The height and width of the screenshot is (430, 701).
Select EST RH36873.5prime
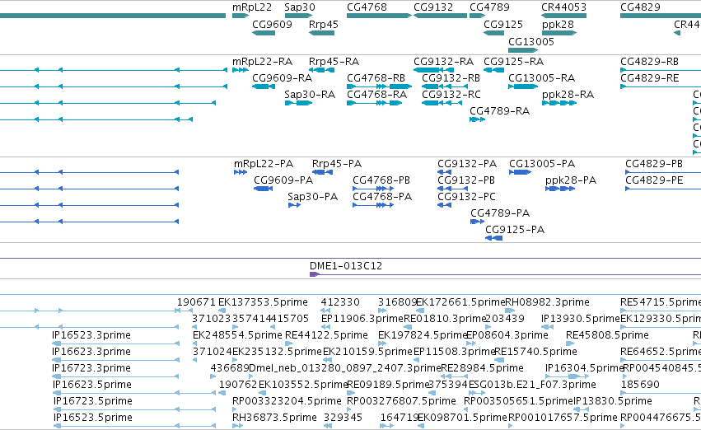click(x=237, y=426)
